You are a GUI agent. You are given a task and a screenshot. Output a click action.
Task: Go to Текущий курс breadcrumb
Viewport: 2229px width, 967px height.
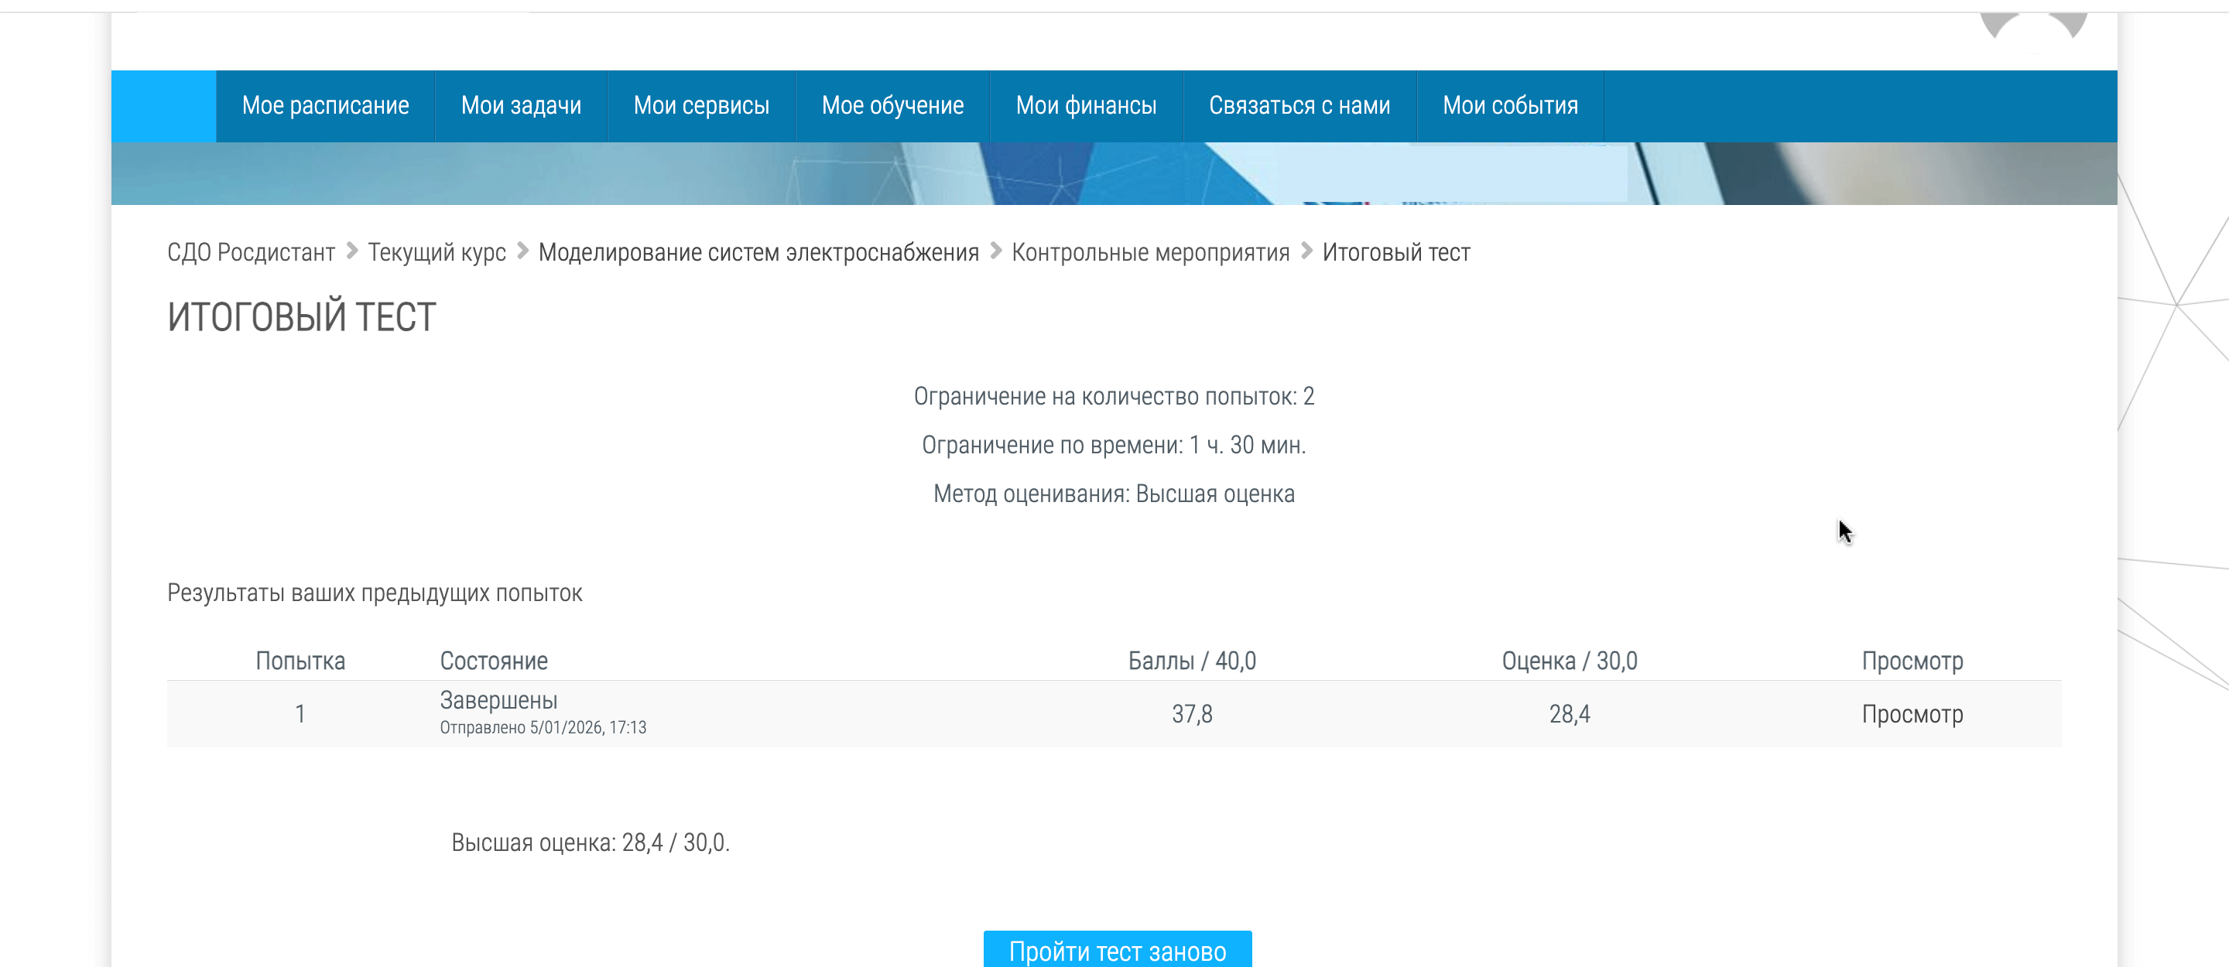(x=437, y=252)
